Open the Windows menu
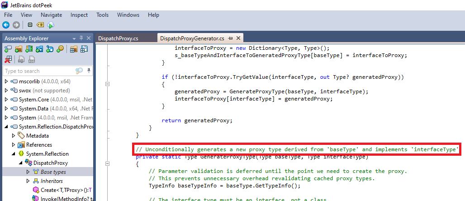The image size is (465, 201). 128,15
